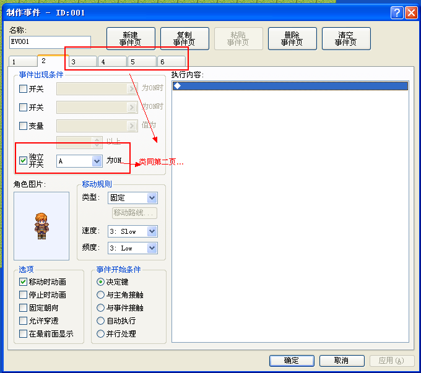This screenshot has width=421, height=373.
Task: Uncheck the 独立开关 checkbox
Action: click(24, 160)
